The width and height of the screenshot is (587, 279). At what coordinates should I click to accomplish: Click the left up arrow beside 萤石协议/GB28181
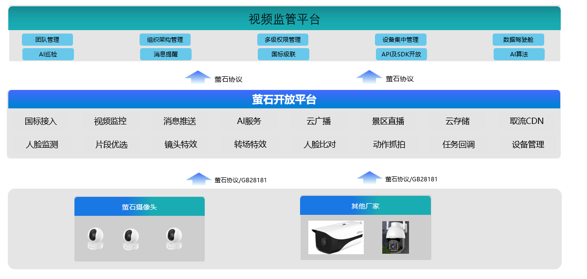coord(198,178)
